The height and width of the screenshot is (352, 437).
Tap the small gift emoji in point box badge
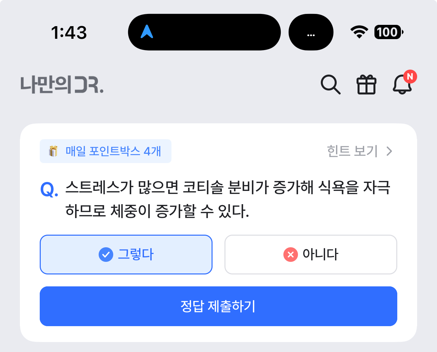tap(53, 151)
